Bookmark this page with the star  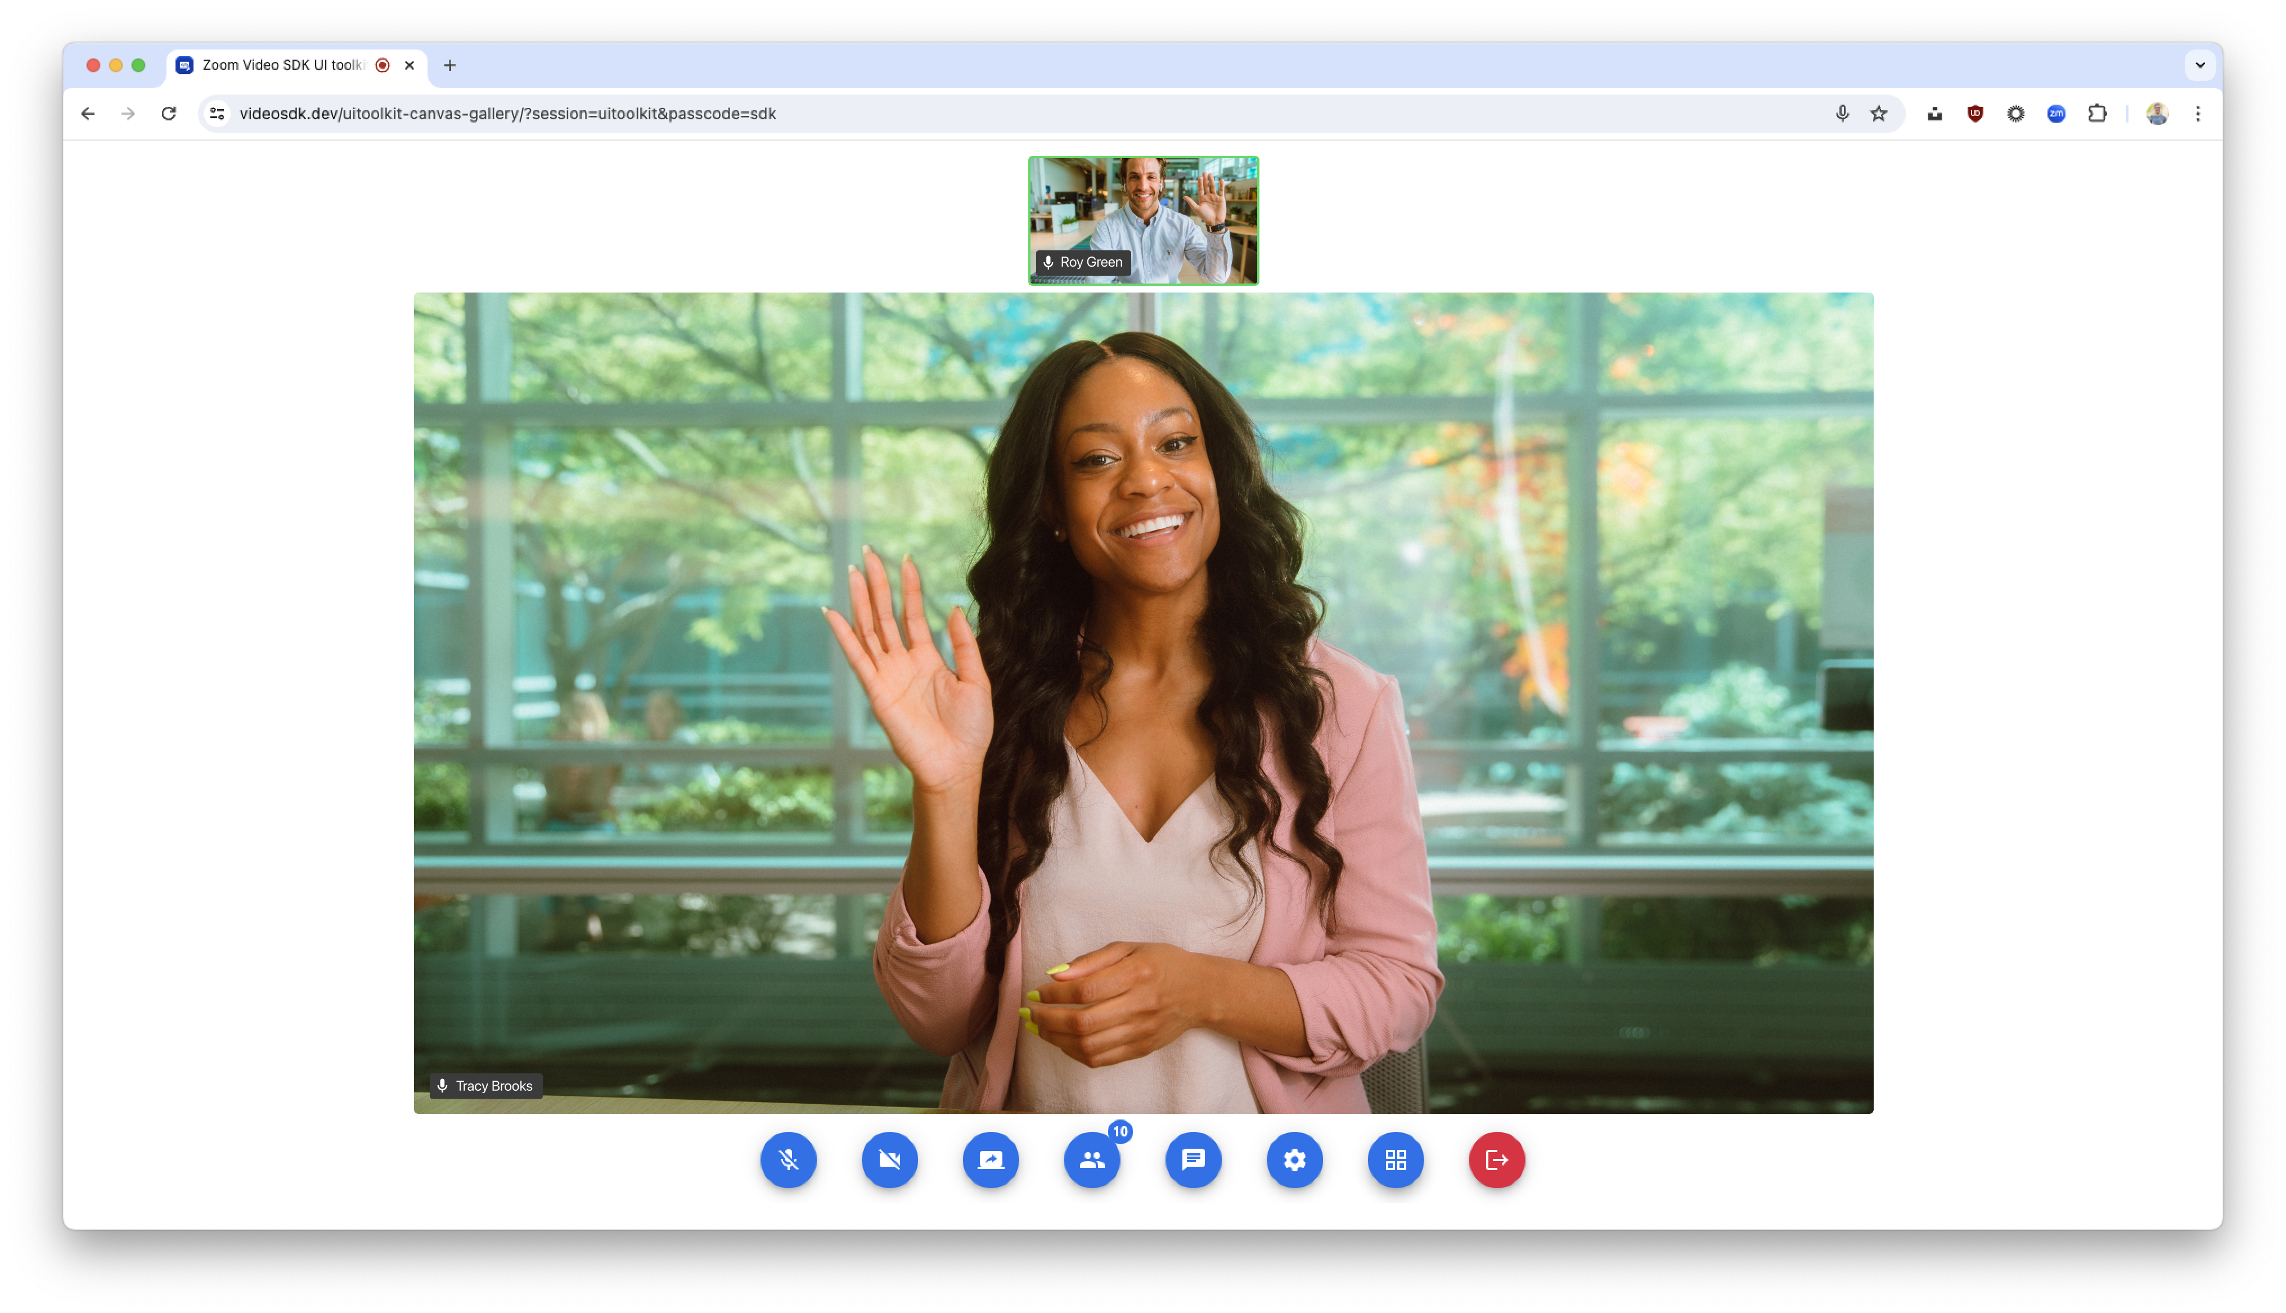pos(1879,114)
